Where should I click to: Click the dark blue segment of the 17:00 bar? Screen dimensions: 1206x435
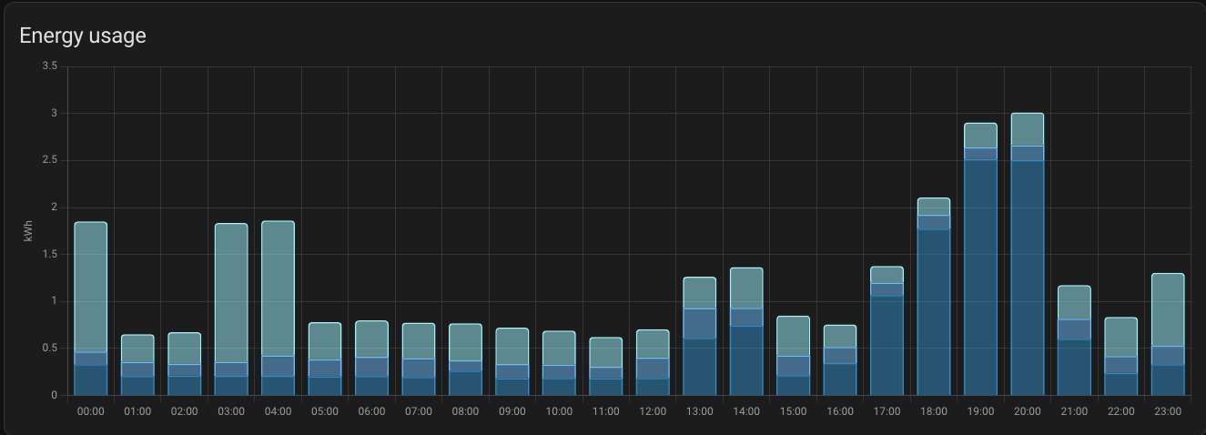(x=887, y=346)
